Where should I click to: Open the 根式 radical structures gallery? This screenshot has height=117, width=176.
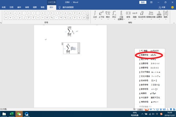[108, 14]
